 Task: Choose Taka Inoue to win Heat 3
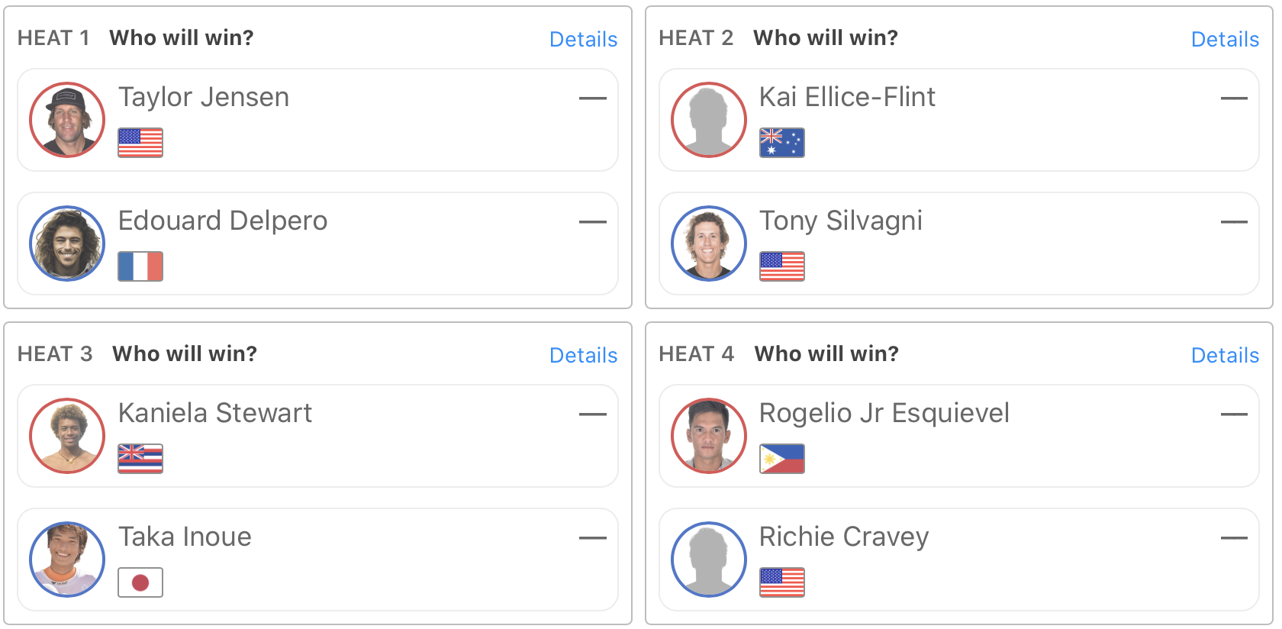click(x=317, y=560)
